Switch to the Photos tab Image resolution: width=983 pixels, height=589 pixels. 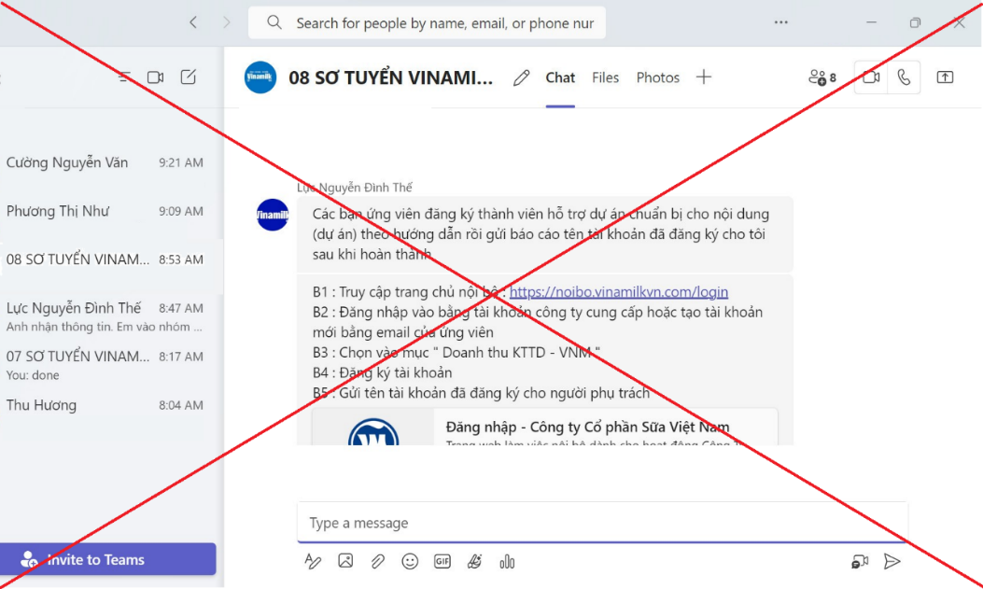click(x=657, y=77)
